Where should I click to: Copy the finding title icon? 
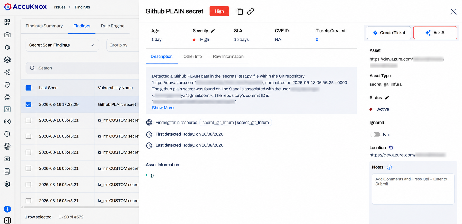point(239,11)
